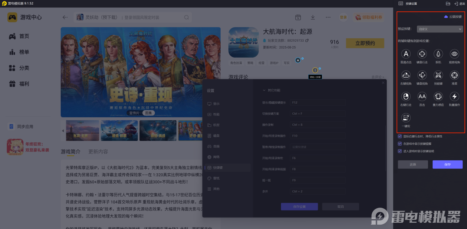
Task: Select the 右键视角 key icon
Action: 405,75
